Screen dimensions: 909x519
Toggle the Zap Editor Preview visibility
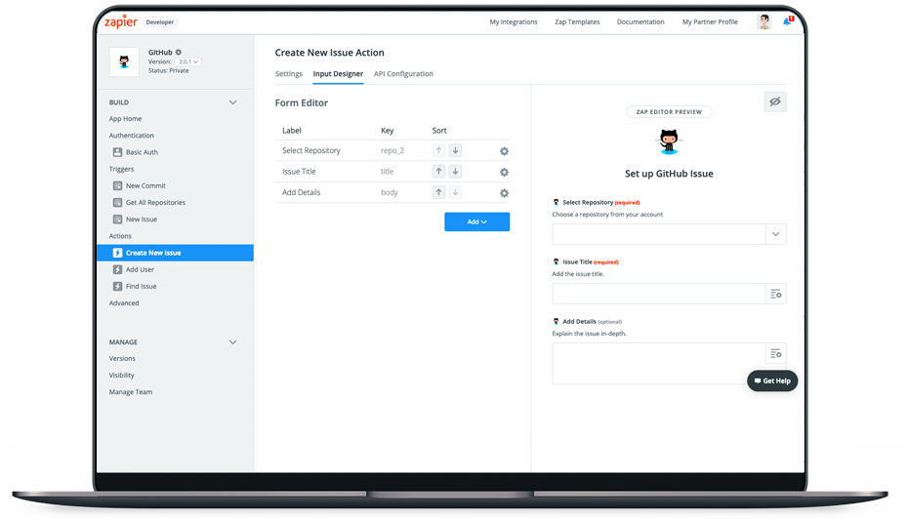click(x=775, y=101)
